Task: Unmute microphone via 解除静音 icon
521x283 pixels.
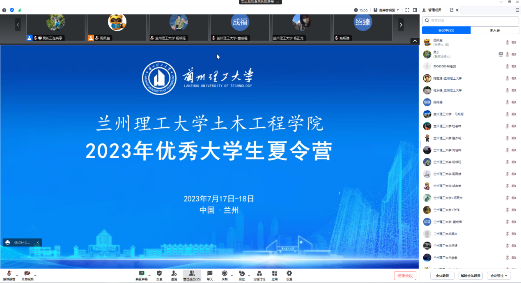Action: 9,274
